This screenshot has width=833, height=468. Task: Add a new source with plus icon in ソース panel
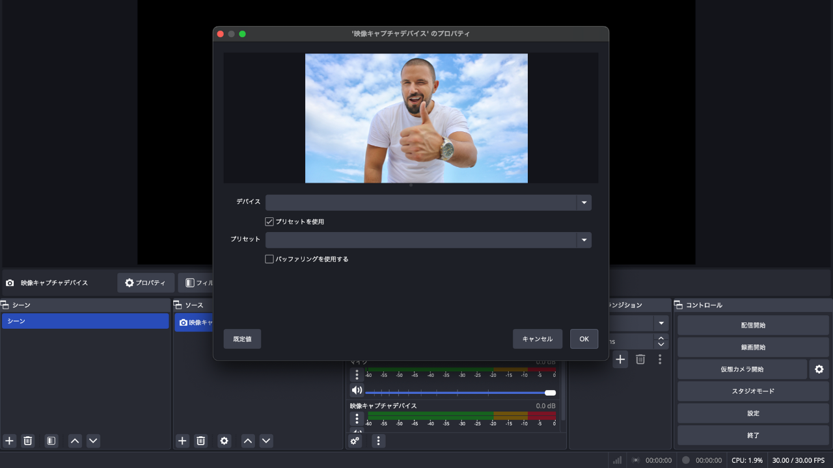182,441
